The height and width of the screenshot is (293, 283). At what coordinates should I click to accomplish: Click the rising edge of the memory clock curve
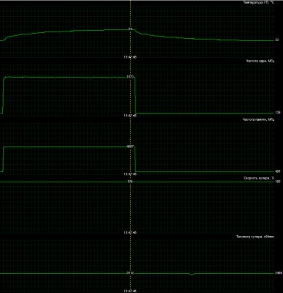[3, 159]
